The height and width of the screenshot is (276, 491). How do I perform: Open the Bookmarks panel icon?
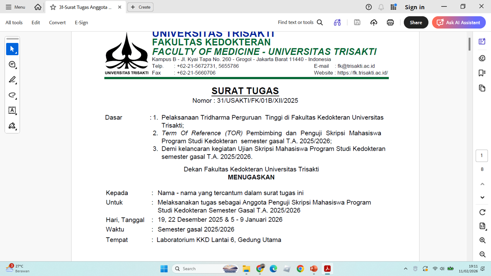click(x=482, y=73)
